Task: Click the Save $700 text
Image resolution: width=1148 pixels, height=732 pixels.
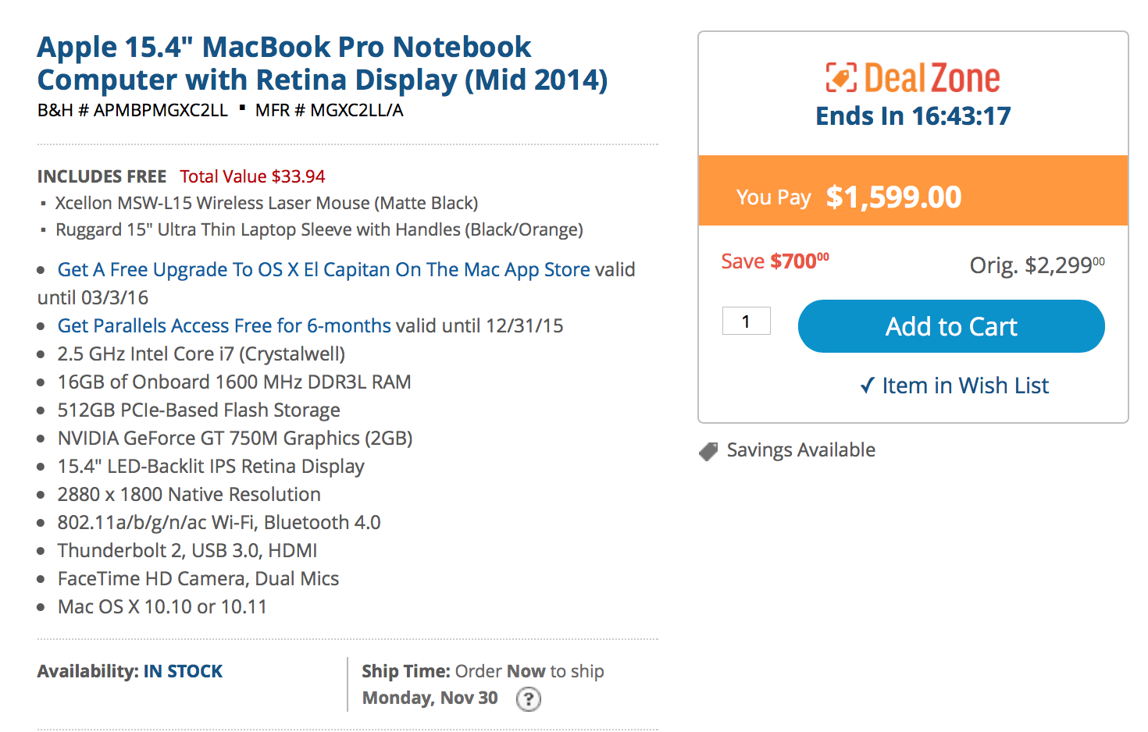Action: pyautogui.click(x=775, y=261)
